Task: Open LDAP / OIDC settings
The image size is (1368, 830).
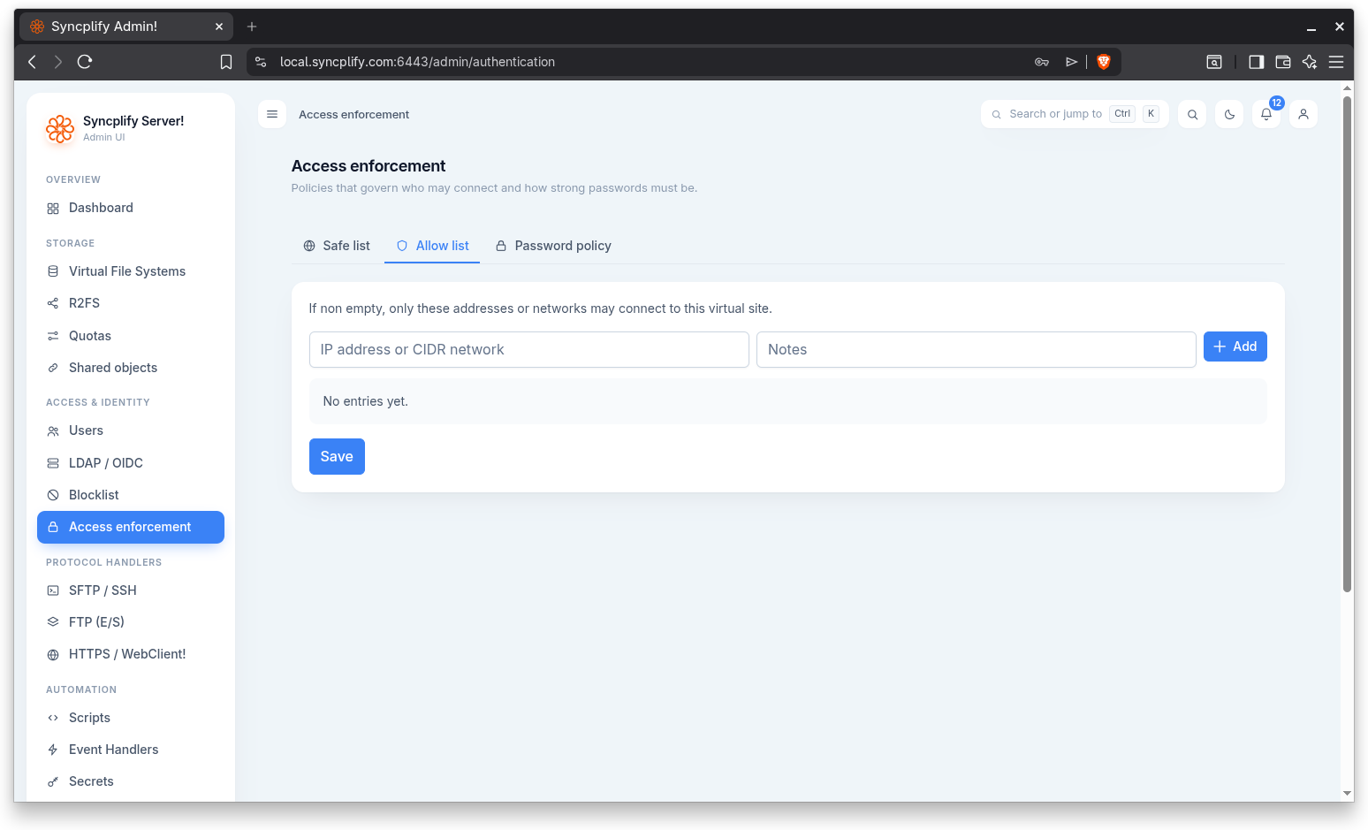Action: click(x=131, y=463)
